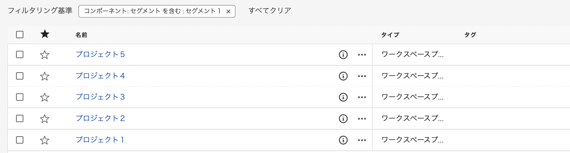Viewport: 570px width, 153px height.
Task: Tick the select-all checkbox in the header
Action: [x=20, y=35]
